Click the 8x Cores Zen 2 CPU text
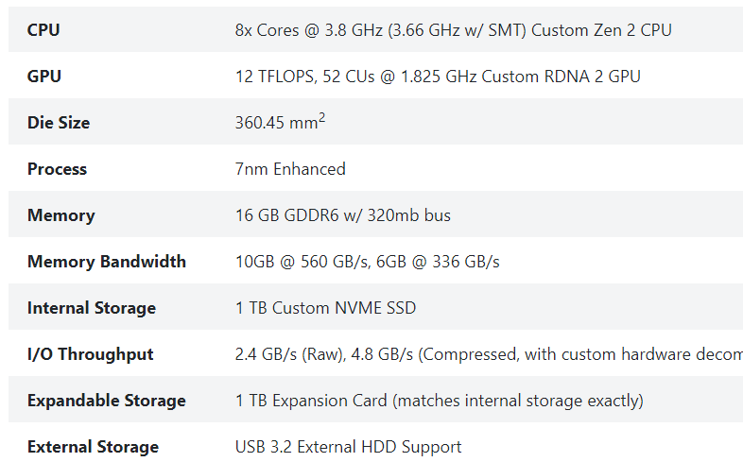The image size is (743, 462). [x=454, y=30]
